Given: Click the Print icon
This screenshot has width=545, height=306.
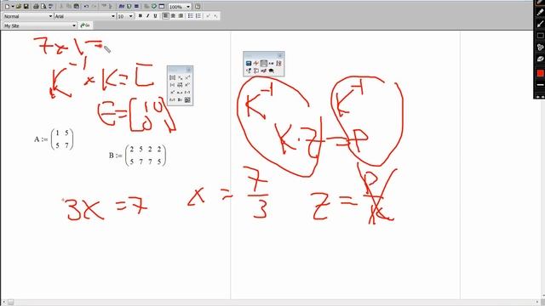Looking at the screenshot, I should click(x=36, y=6).
